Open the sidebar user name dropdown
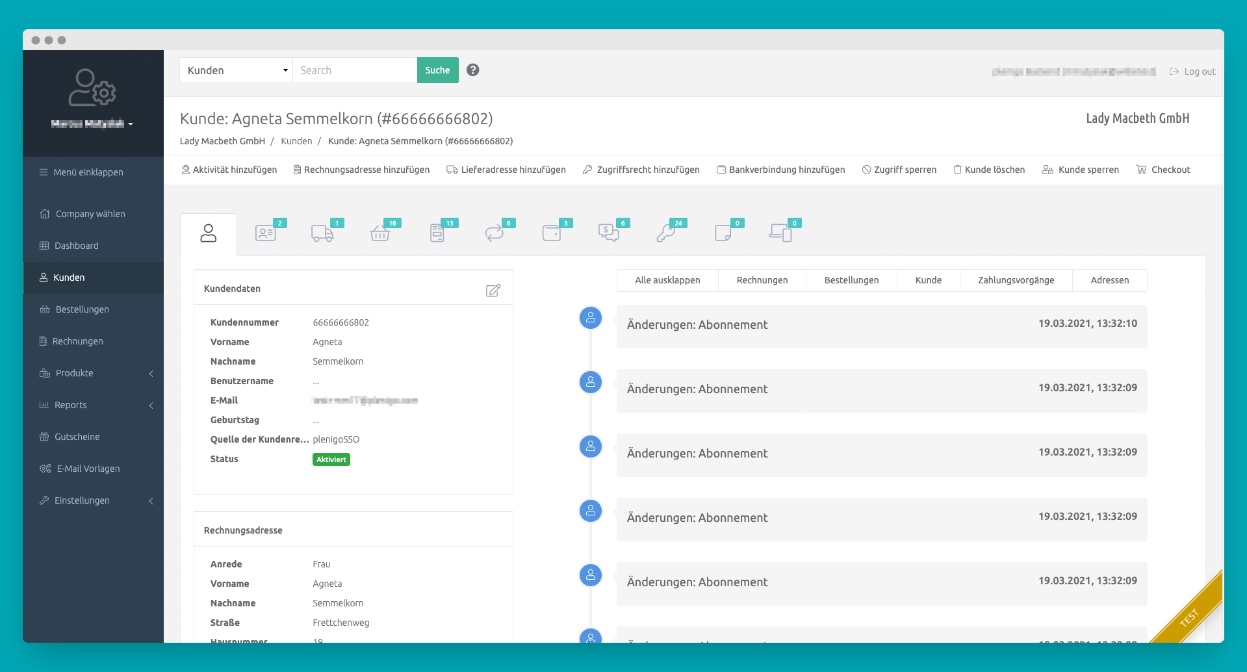Screen dimensions: 1247x672 (x=92, y=124)
